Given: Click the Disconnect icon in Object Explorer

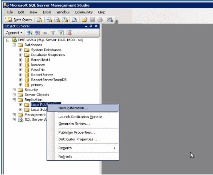Looking at the screenshot, I should tap(38, 33).
